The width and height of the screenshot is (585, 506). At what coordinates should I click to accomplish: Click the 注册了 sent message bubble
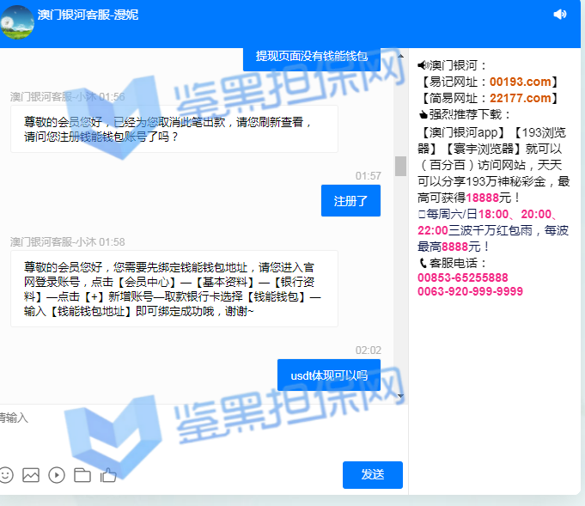tap(350, 201)
